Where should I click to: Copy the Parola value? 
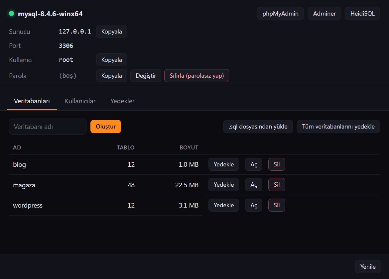[x=112, y=76]
